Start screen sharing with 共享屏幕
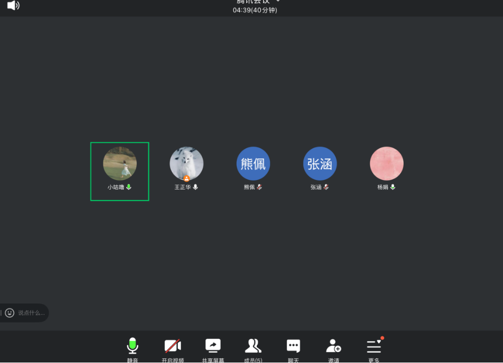The width and height of the screenshot is (503, 363). [x=213, y=346]
